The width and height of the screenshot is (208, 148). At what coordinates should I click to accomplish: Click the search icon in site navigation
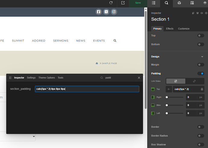click(x=115, y=41)
